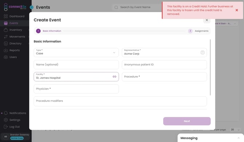Click the search magnifier icon
The width and height of the screenshot is (244, 142).
click(x=116, y=7)
